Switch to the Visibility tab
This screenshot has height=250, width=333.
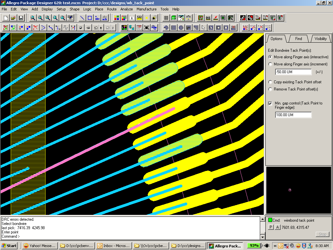(x=320, y=39)
